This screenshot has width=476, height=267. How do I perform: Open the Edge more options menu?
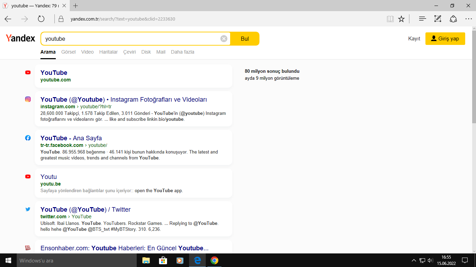click(x=468, y=19)
